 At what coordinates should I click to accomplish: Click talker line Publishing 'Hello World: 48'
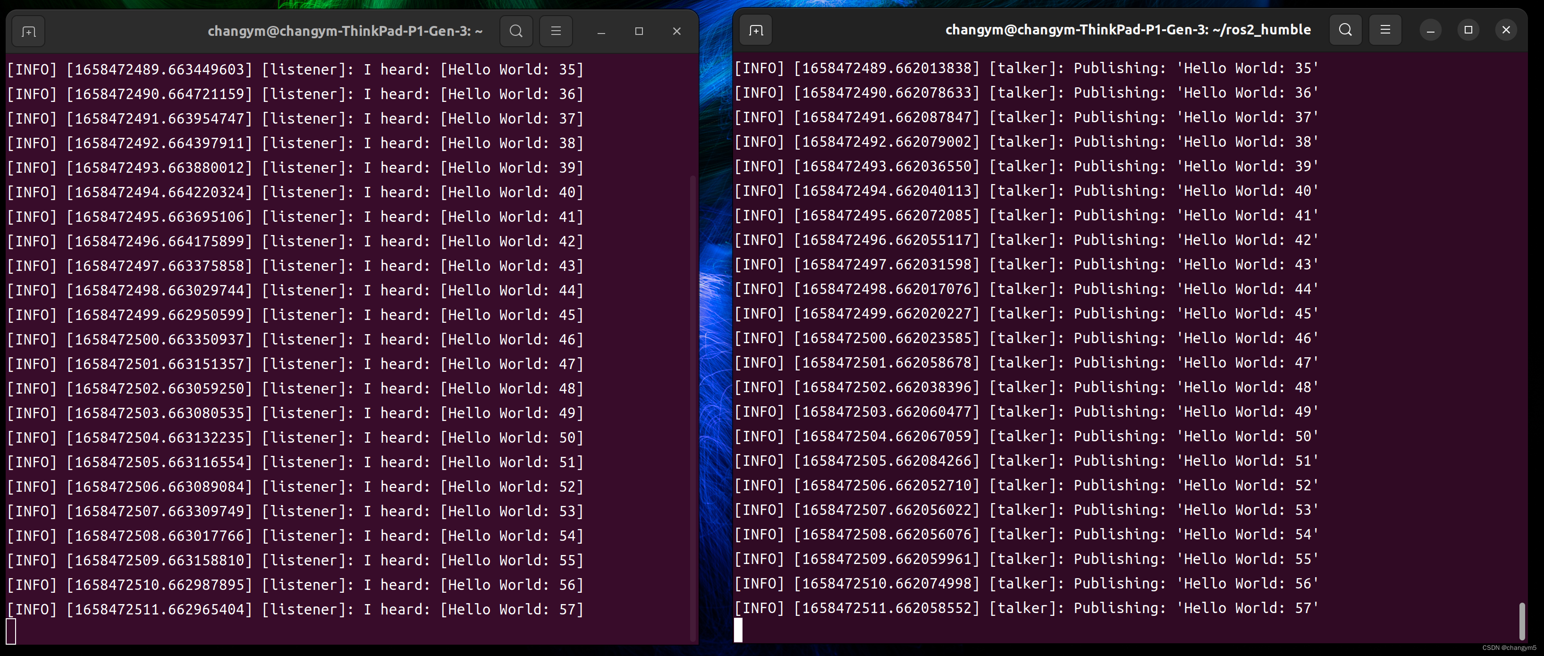coord(1027,387)
